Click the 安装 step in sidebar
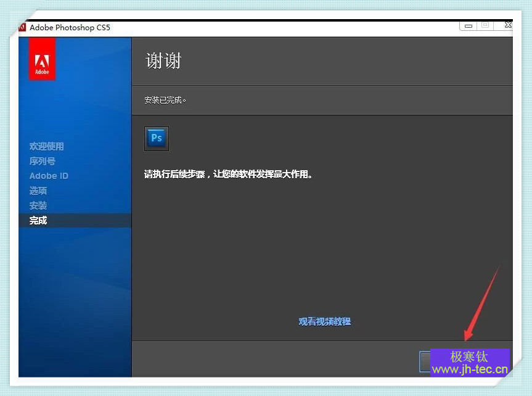 (x=38, y=205)
